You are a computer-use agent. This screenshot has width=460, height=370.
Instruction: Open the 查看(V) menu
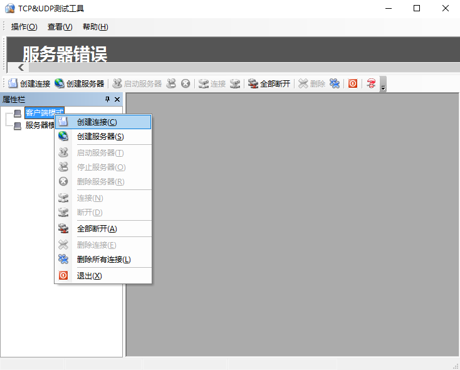(x=60, y=27)
